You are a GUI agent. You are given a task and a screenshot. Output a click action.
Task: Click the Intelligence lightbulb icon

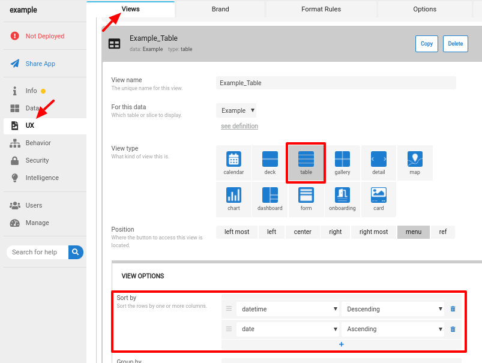tap(15, 178)
